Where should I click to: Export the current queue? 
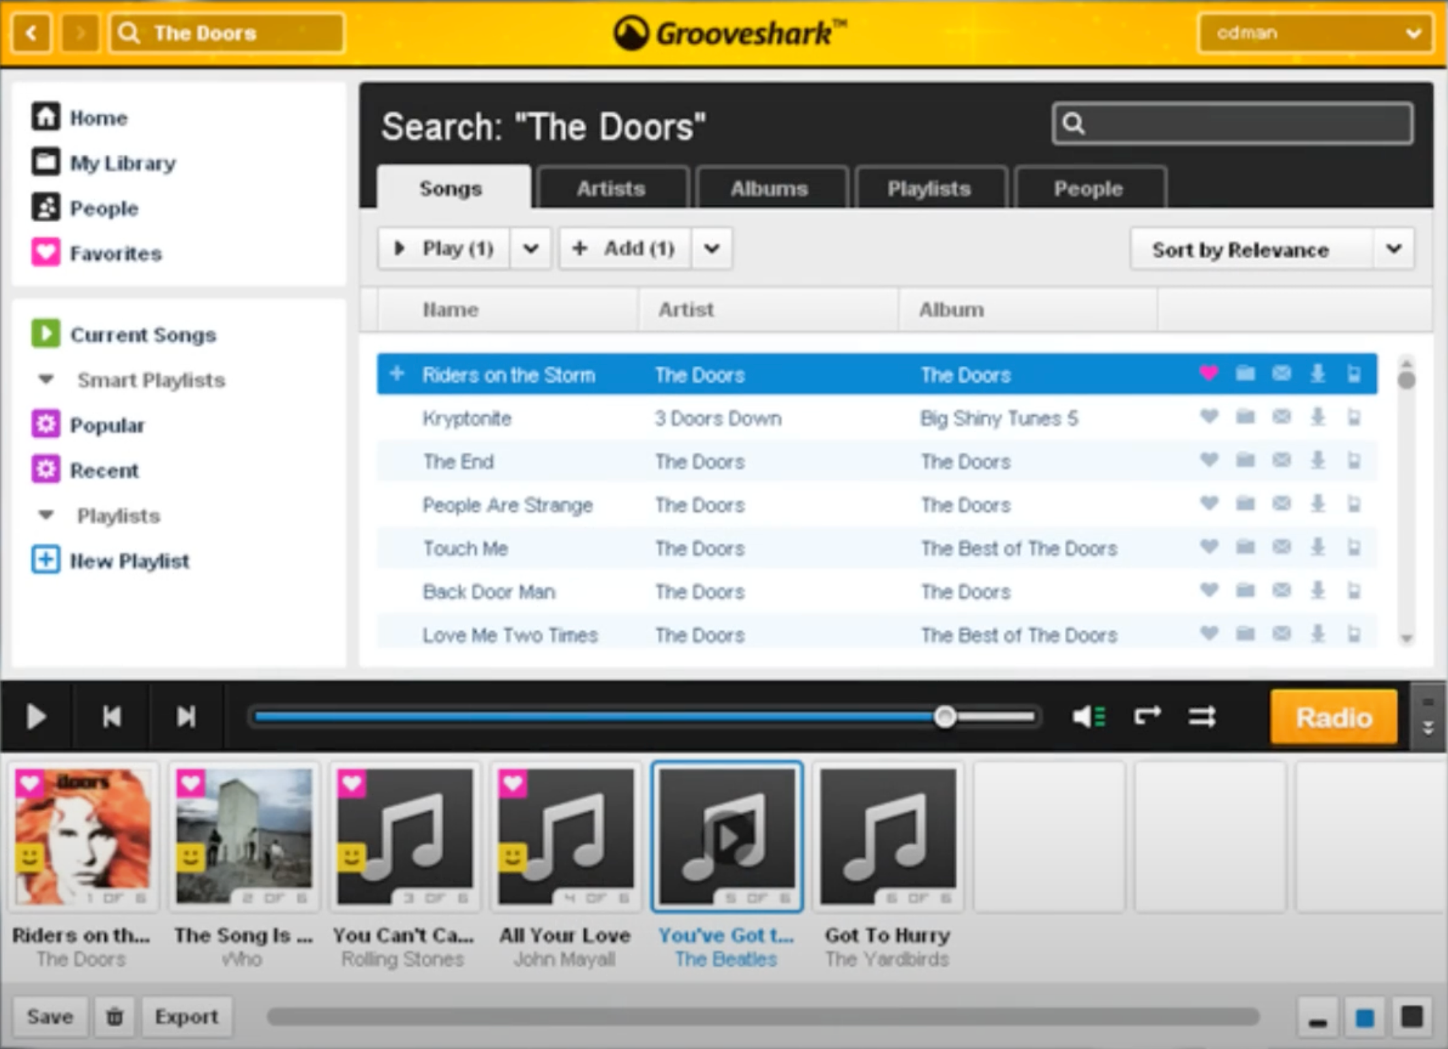[x=186, y=1016]
